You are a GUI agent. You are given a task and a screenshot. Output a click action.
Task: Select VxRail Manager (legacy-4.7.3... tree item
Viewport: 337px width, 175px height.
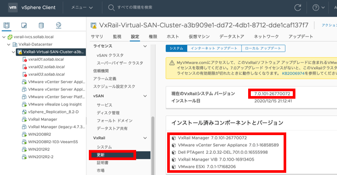pos(56,127)
